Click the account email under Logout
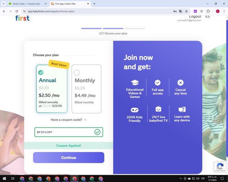The height and width of the screenshot is (182, 228). (x=189, y=20)
